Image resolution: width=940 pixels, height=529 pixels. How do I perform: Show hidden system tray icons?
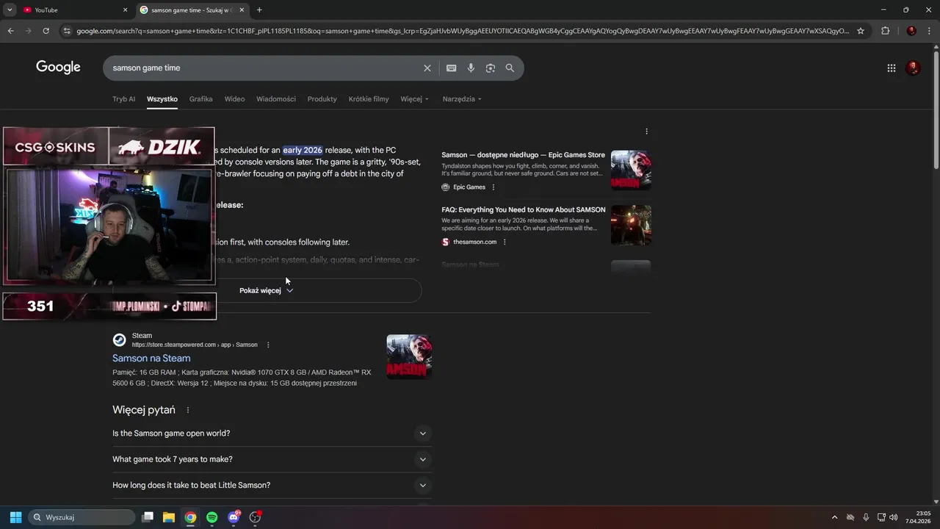point(834,517)
